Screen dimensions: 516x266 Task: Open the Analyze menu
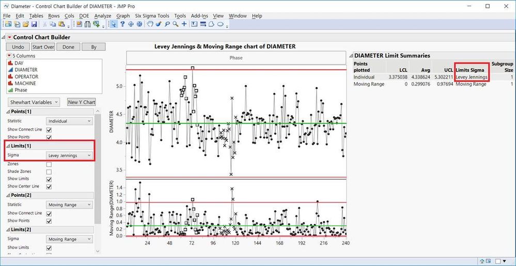(x=103, y=16)
